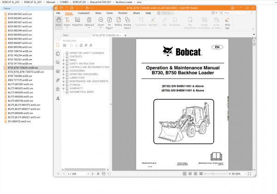The image size is (277, 194).
Task: Toggle full screen mode icon
Action: 249,174
